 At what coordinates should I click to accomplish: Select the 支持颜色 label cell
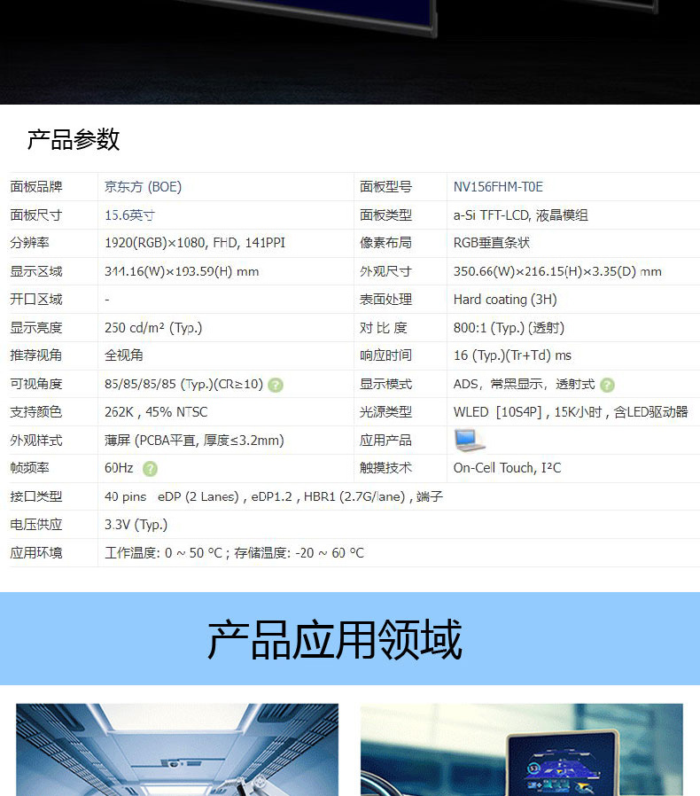click(36, 412)
